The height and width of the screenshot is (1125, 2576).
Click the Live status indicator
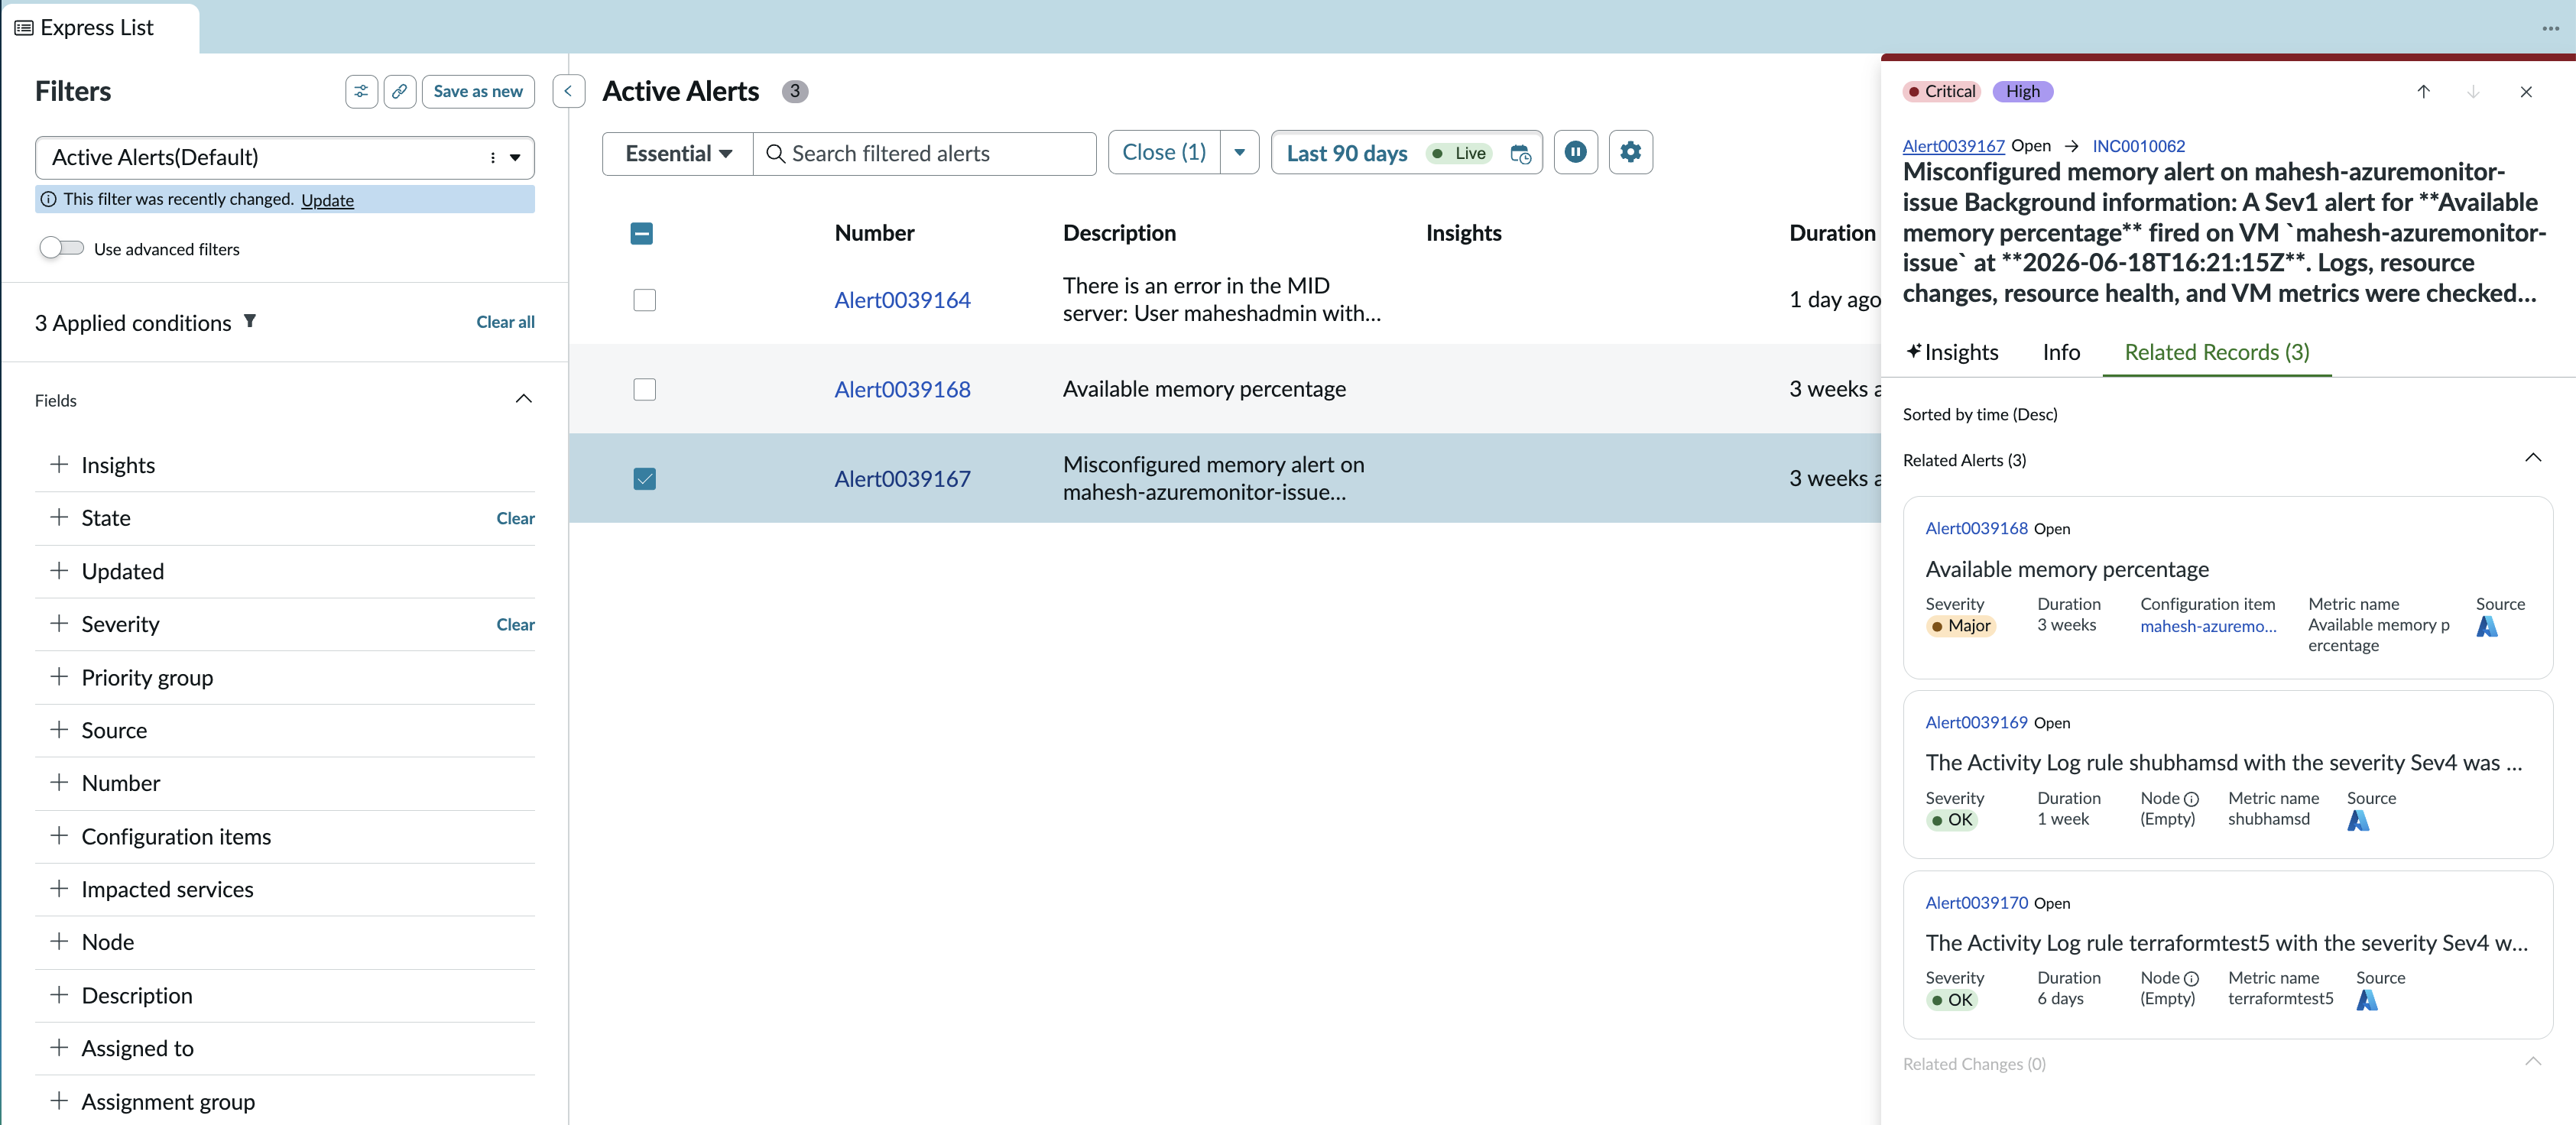1459,153
